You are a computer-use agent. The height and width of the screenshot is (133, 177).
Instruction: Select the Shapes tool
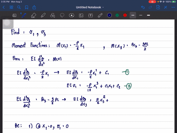coord(53,16)
